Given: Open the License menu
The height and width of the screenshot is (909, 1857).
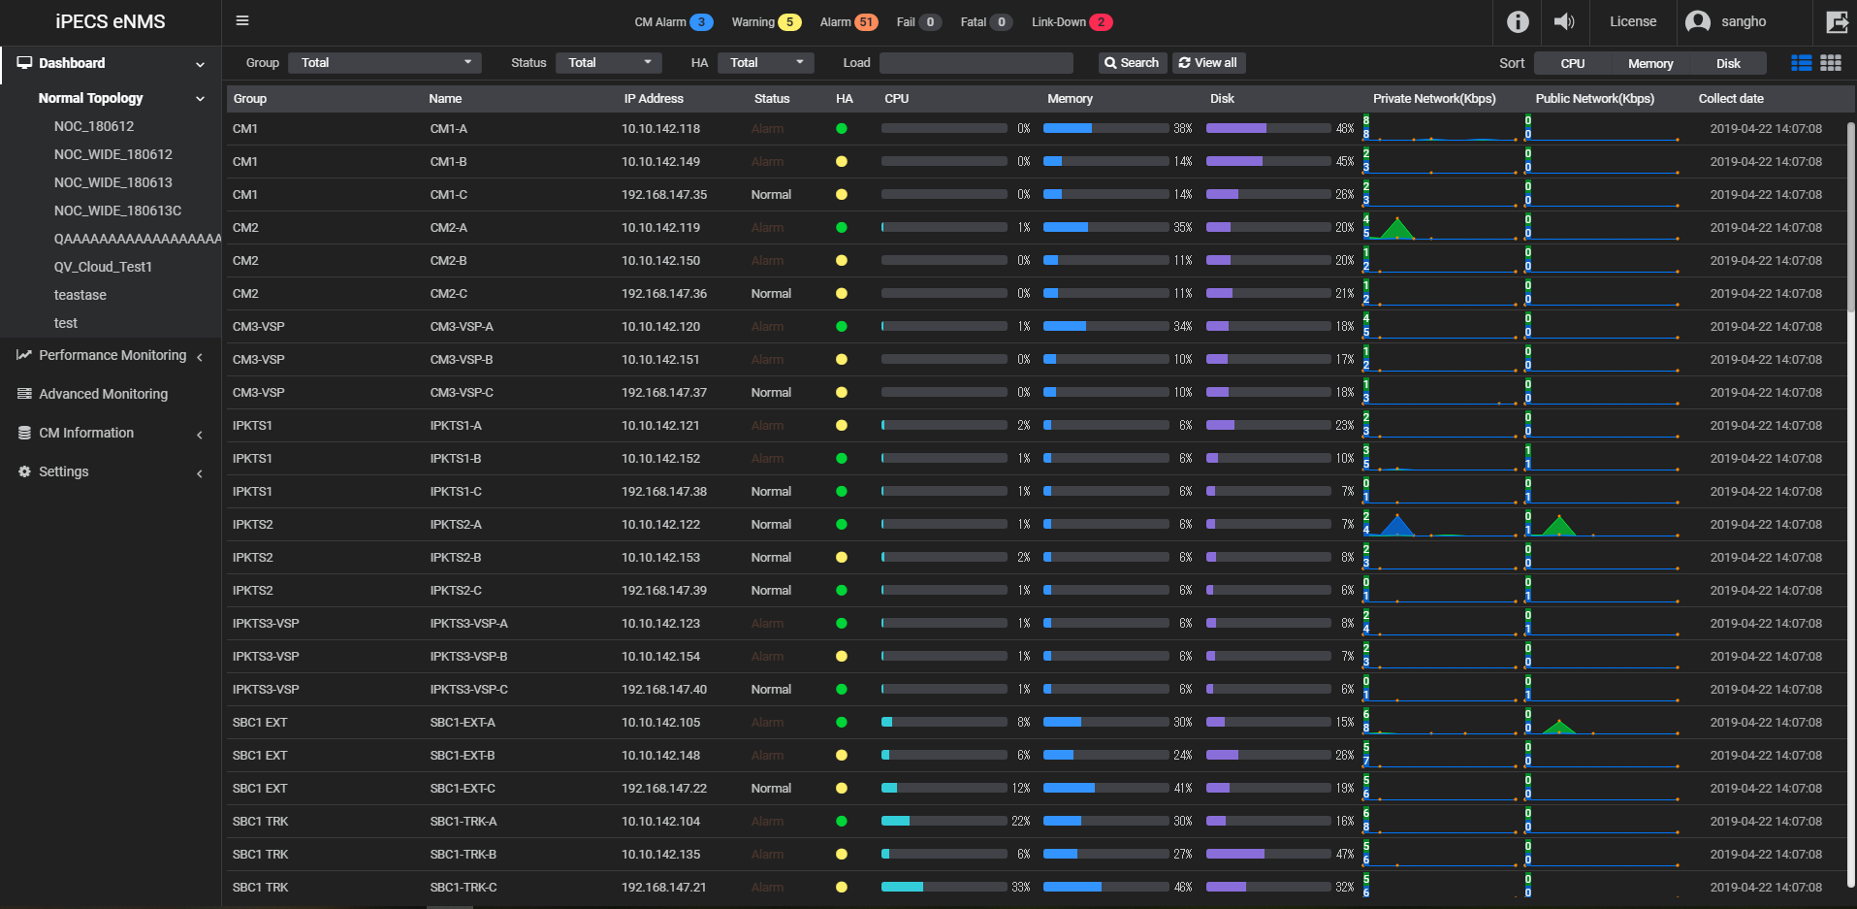Looking at the screenshot, I should [x=1633, y=21].
